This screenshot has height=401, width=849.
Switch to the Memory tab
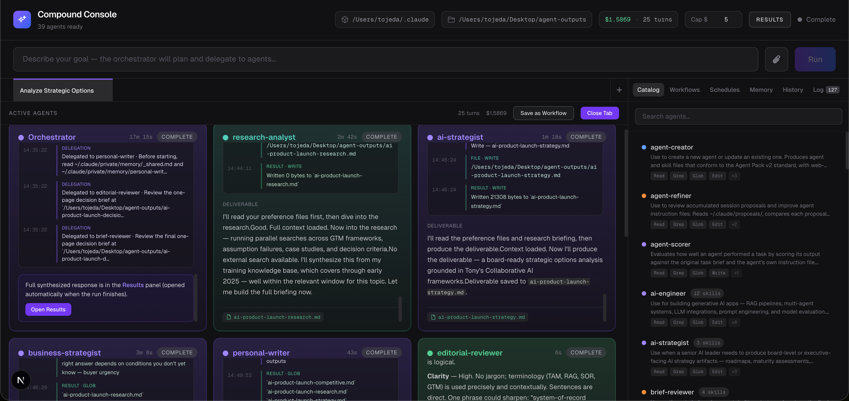tap(761, 89)
